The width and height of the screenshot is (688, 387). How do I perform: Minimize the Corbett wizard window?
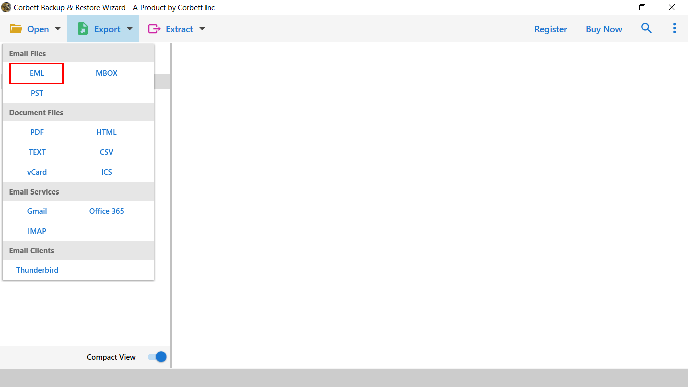tap(613, 7)
